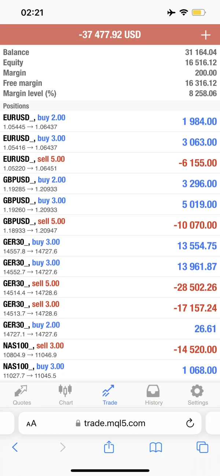This screenshot has height=476, width=220.
Task: Tap the trade.mql5.com address field
Action: pos(114,423)
